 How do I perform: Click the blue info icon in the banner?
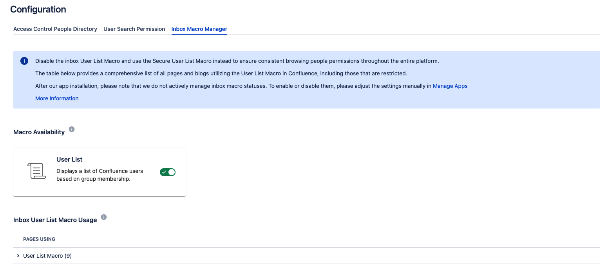click(24, 61)
